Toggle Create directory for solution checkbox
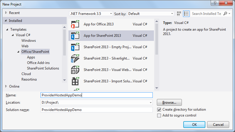This screenshot has height=132, width=235. (159, 110)
